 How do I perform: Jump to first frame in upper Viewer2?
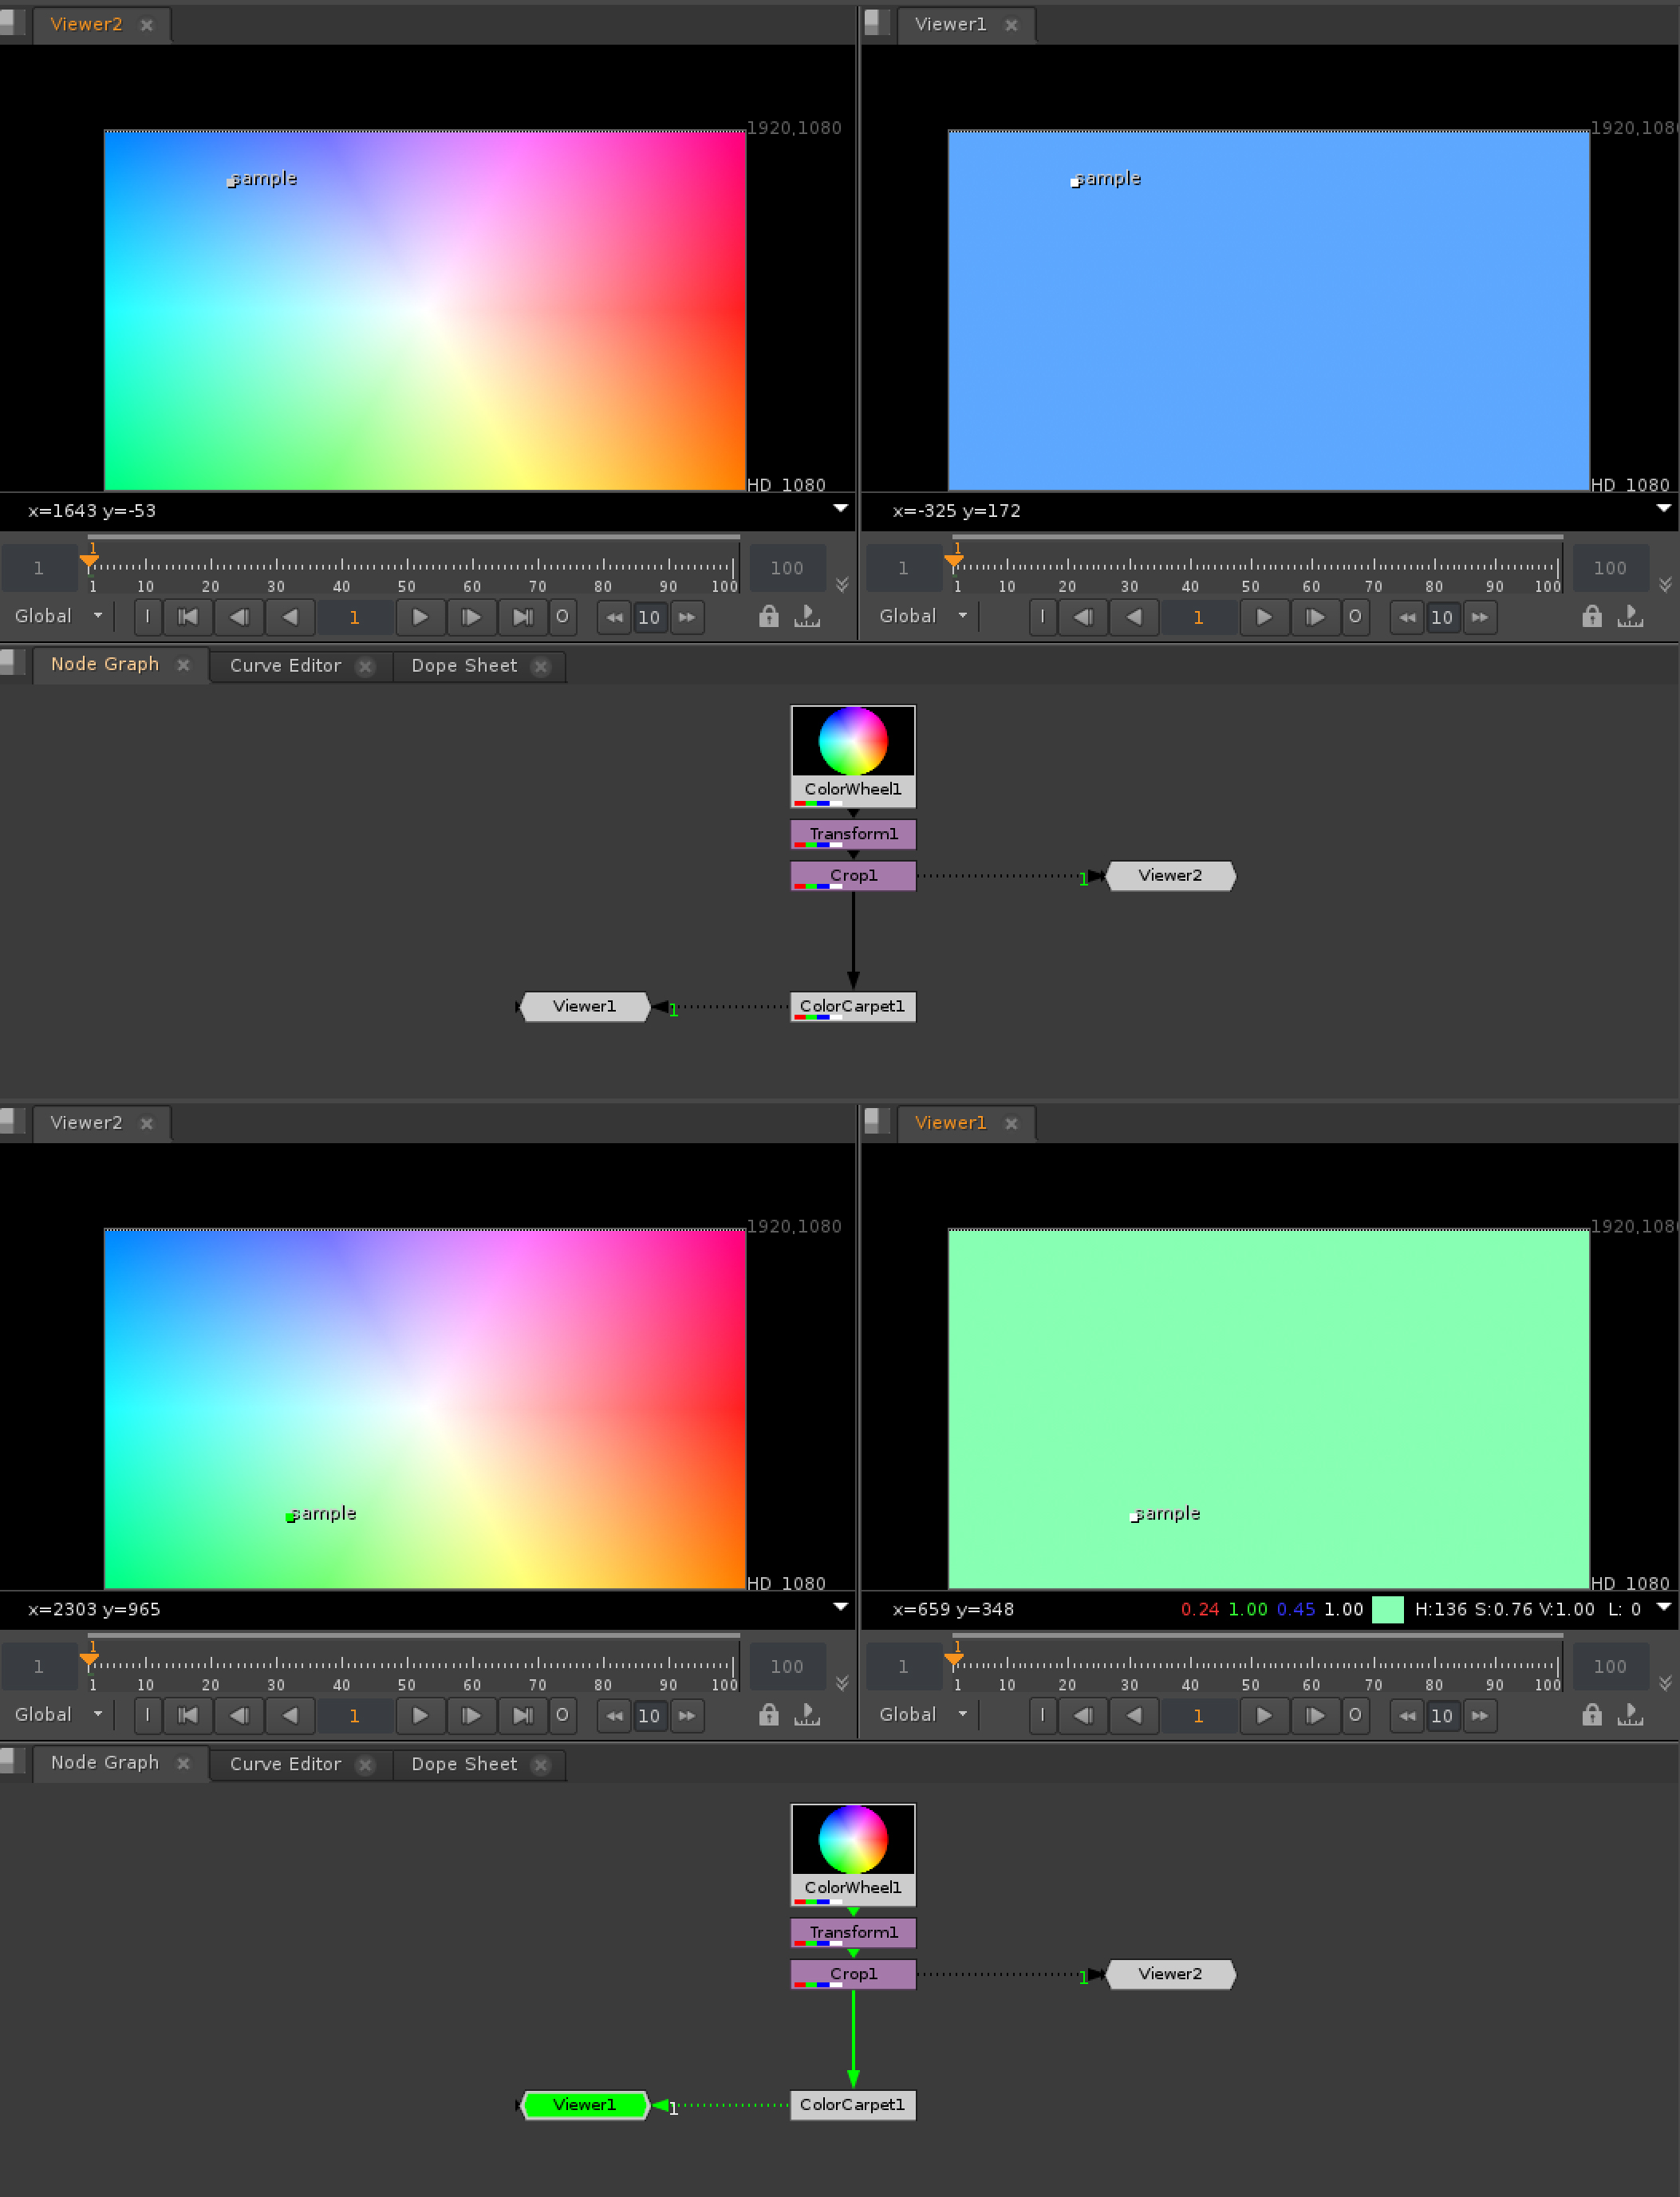pyautogui.click(x=187, y=617)
